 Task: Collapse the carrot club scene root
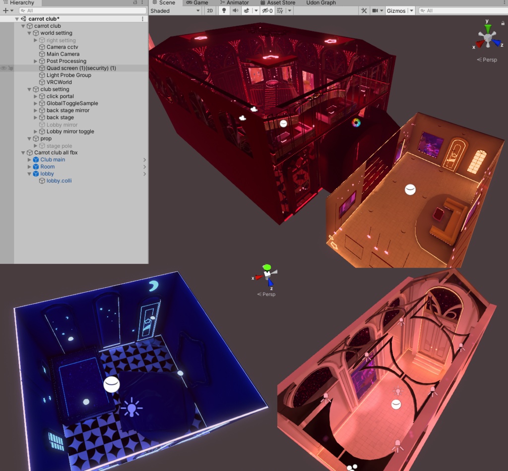coord(17,19)
